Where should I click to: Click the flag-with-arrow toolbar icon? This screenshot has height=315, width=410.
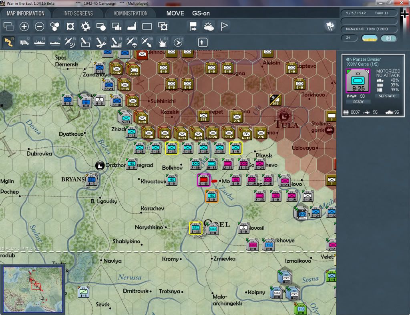tap(193, 26)
